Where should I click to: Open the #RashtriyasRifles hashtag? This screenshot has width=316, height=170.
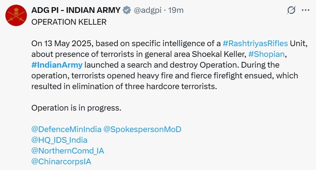tap(255, 43)
